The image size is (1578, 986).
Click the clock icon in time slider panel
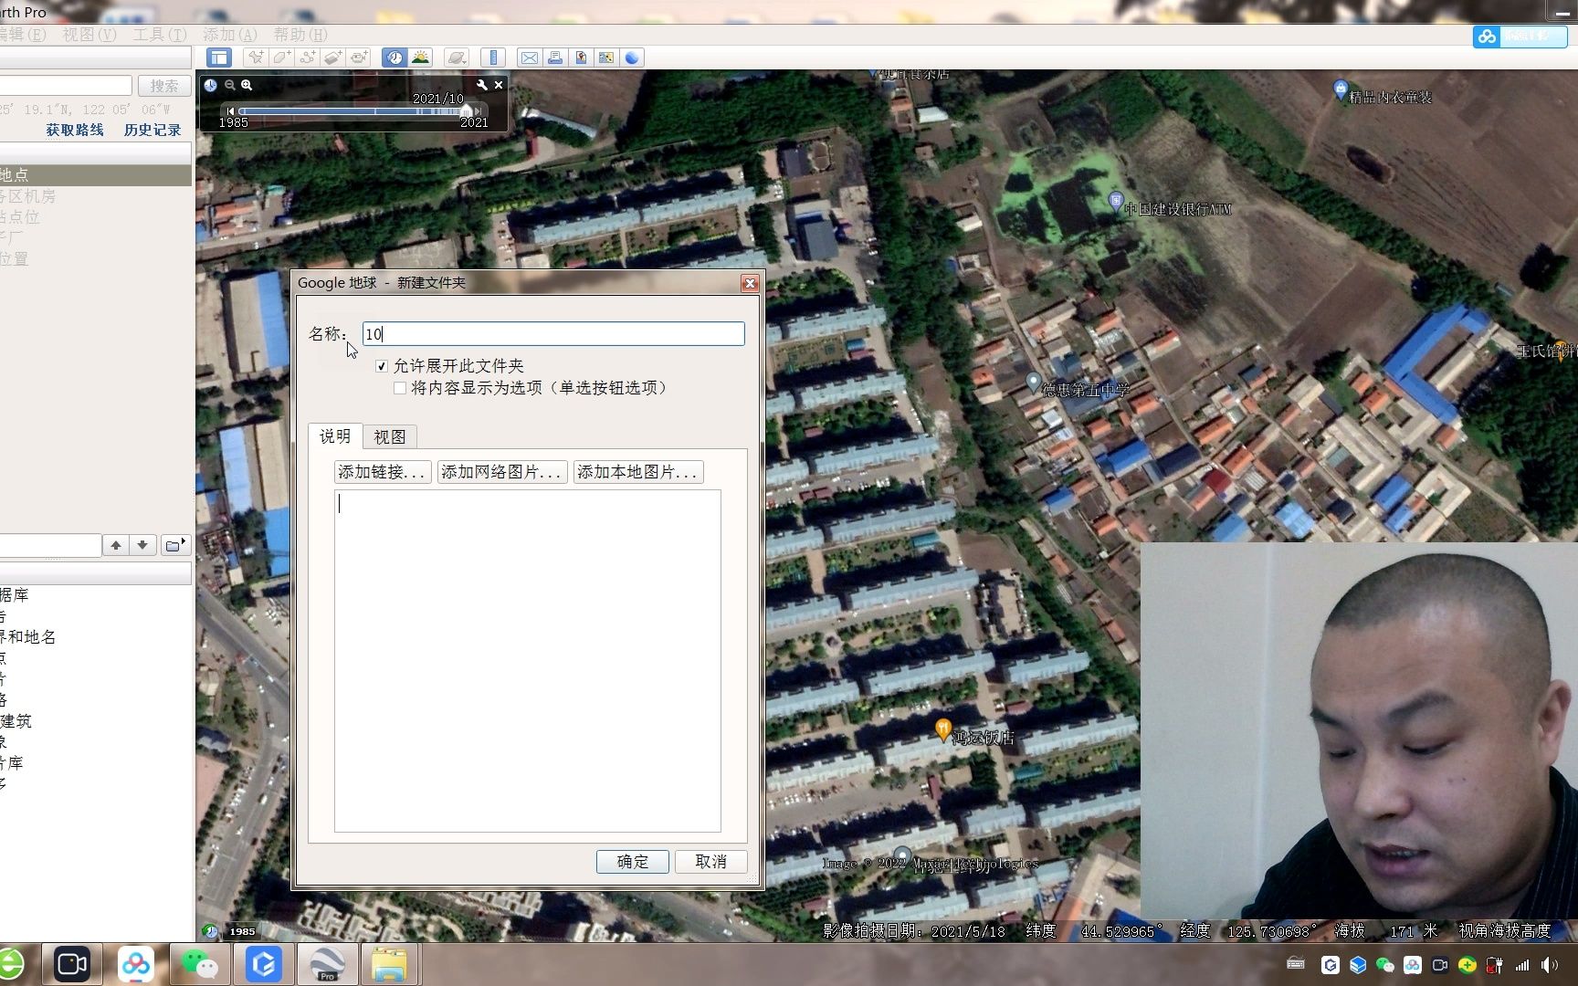click(x=210, y=85)
